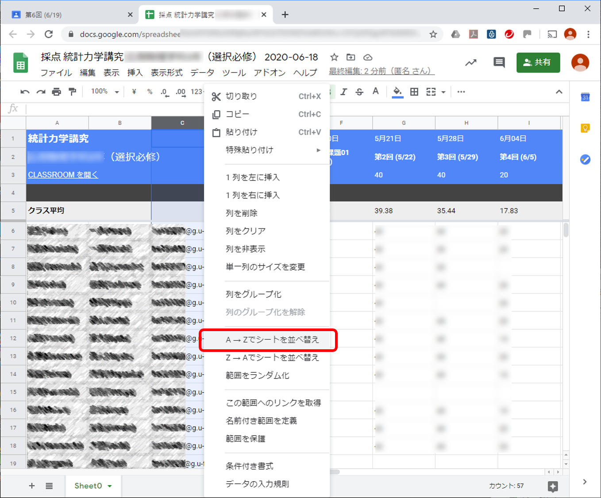Open the ファイル menu
The height and width of the screenshot is (498, 601).
point(56,73)
